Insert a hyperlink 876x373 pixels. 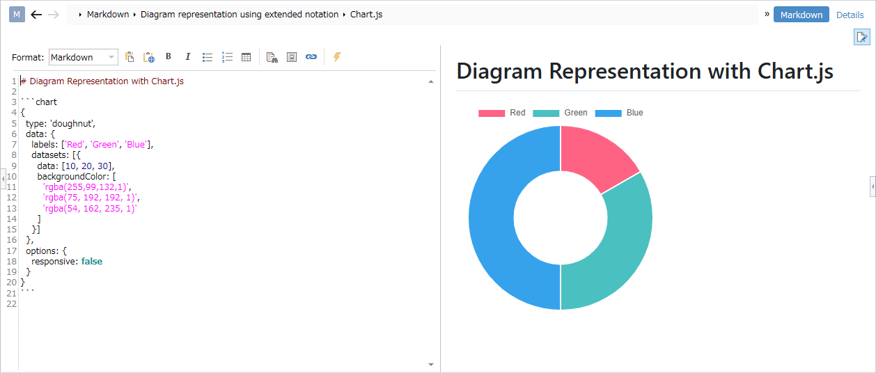[311, 57]
